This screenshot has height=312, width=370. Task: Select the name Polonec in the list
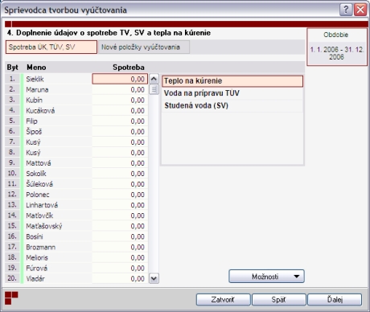click(x=38, y=195)
